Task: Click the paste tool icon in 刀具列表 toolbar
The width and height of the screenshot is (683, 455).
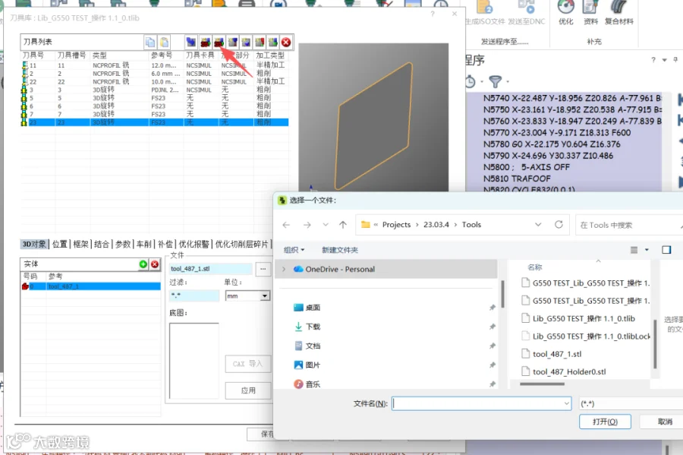Action: [x=164, y=43]
